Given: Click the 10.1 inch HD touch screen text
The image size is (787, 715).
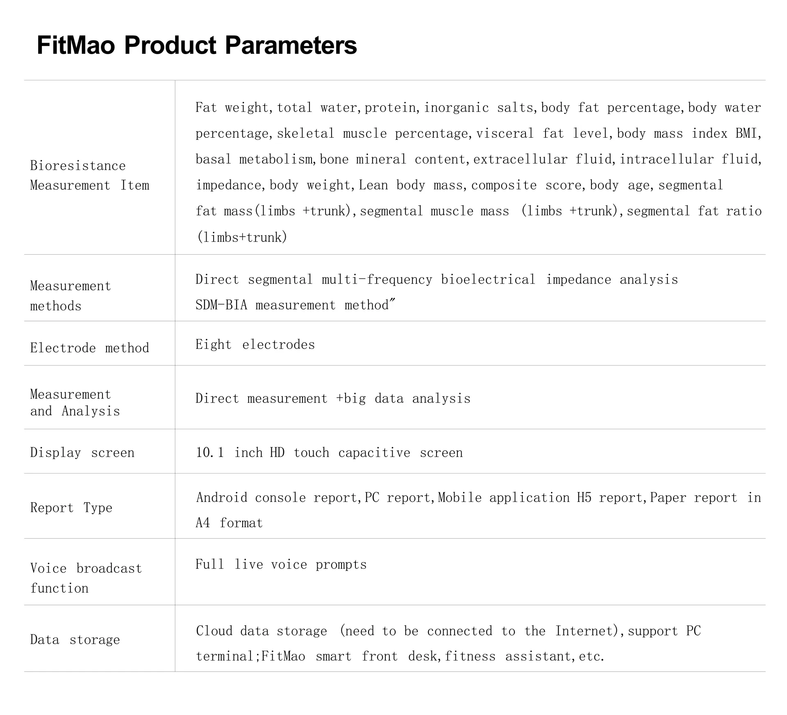Looking at the screenshot, I should 329,453.
